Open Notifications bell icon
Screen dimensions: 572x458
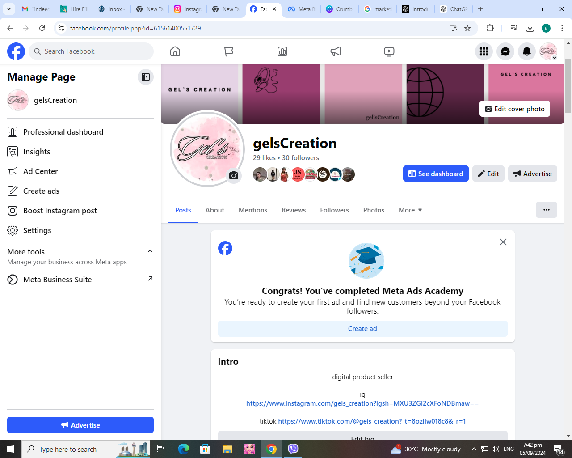click(527, 51)
